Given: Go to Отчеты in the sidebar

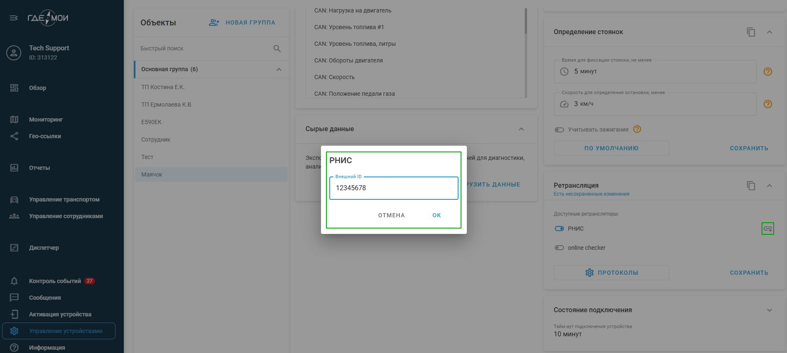Looking at the screenshot, I should [x=40, y=168].
